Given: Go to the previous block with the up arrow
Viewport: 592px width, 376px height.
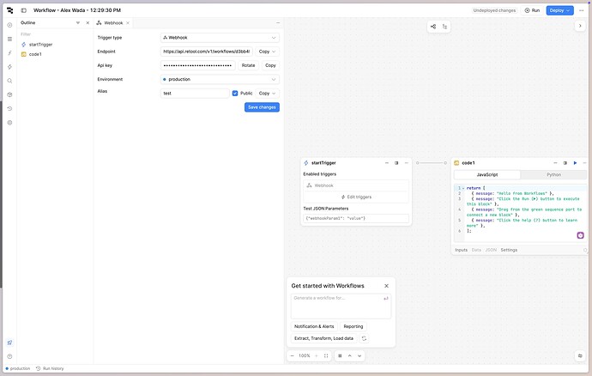Looking at the screenshot, I should pos(349,356).
